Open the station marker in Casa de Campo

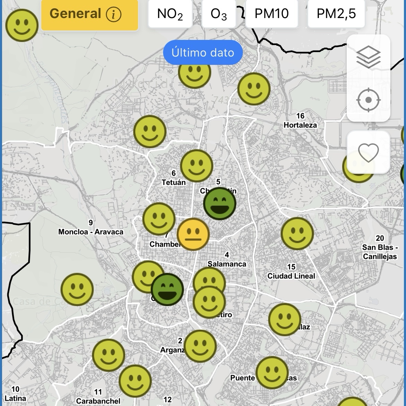coord(77,289)
